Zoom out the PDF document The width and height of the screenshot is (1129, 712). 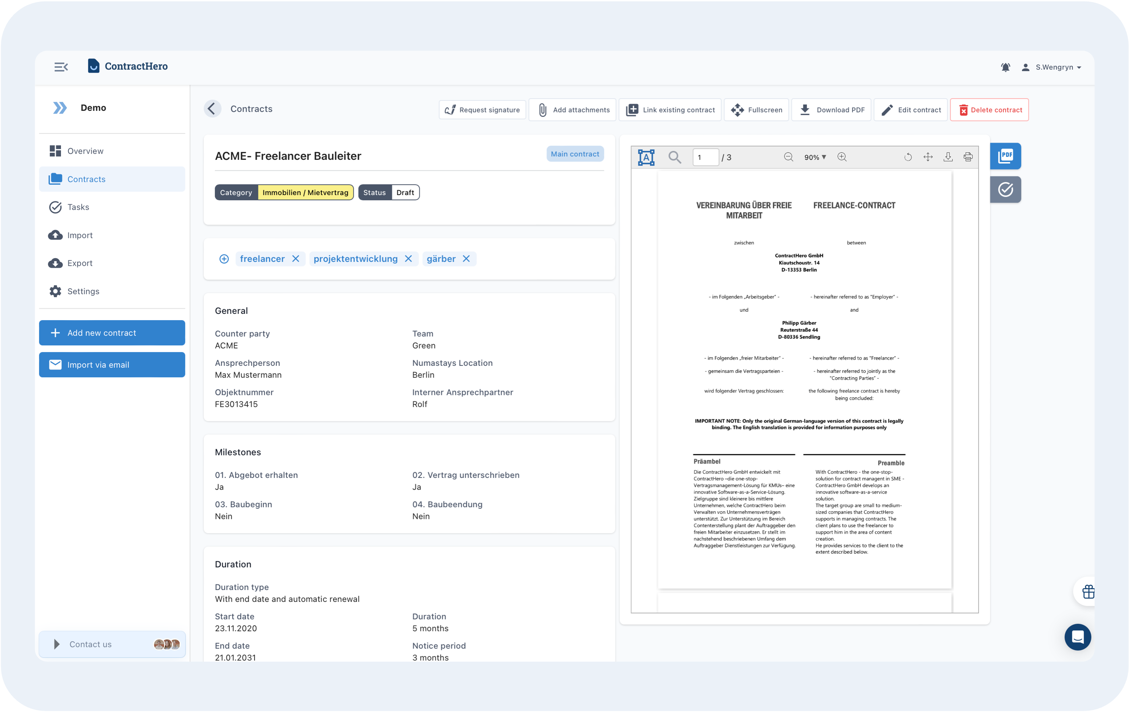click(789, 157)
